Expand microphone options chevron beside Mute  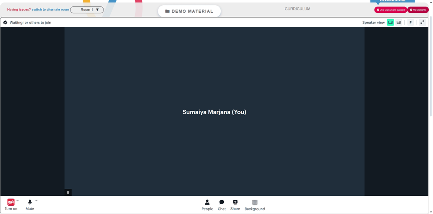[x=36, y=201]
